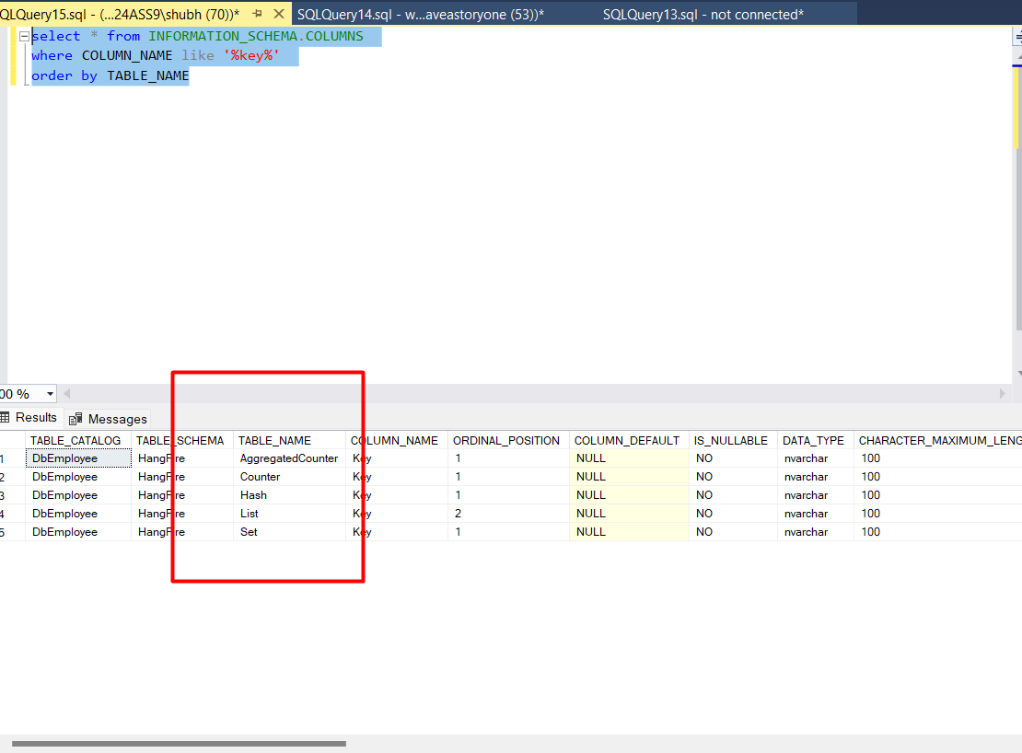Close SQLQuery15.sql using its X icon
Image resolution: width=1022 pixels, height=753 pixels.
pyautogui.click(x=280, y=14)
